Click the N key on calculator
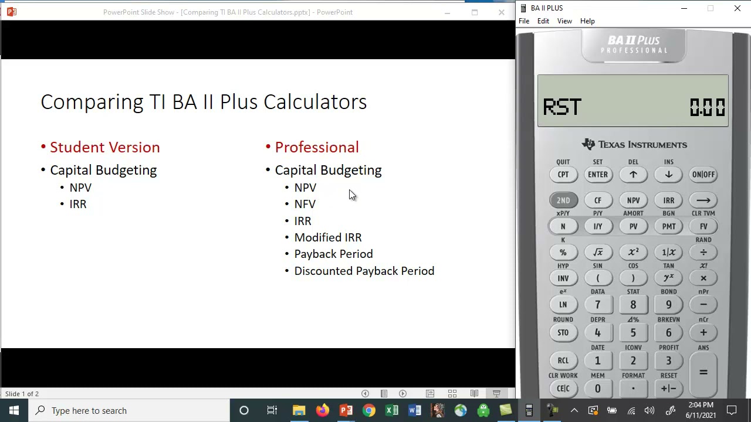The image size is (751, 422). tap(563, 226)
